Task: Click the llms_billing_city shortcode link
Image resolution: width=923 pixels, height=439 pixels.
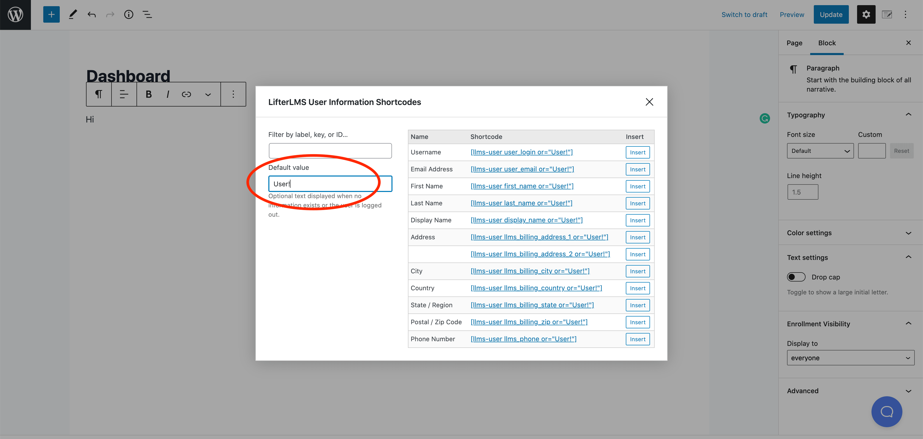Action: [530, 271]
